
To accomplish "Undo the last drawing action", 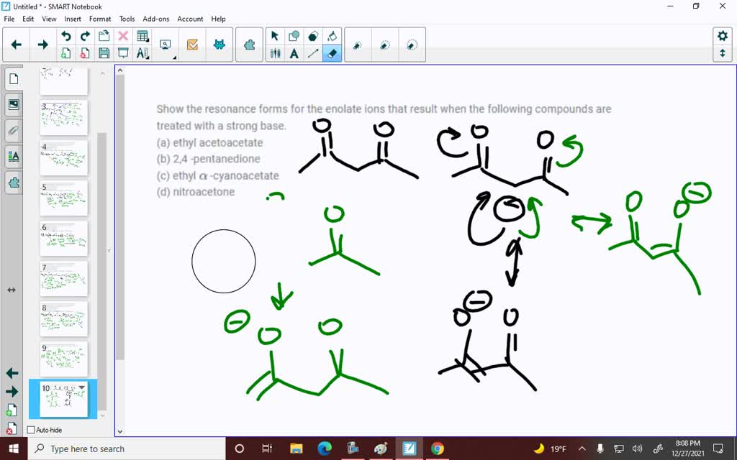I will (x=65, y=34).
